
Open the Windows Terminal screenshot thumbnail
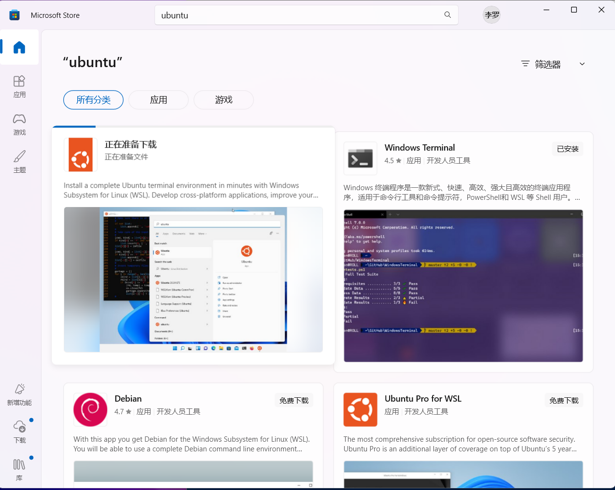click(x=463, y=286)
